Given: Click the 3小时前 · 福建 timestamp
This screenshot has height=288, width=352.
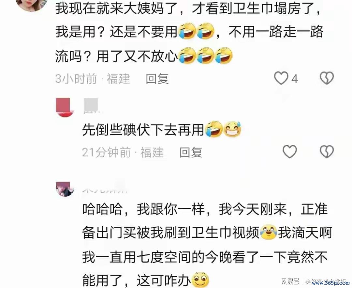Looking at the screenshot, I should 93,79.
